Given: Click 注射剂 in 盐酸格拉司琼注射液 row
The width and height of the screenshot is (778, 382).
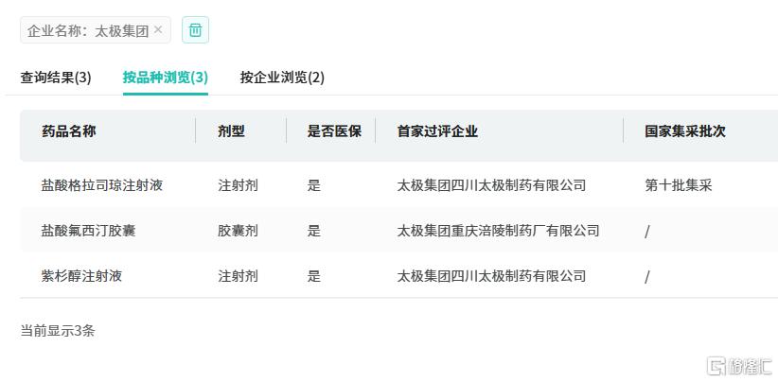Looking at the screenshot, I should tap(238, 185).
